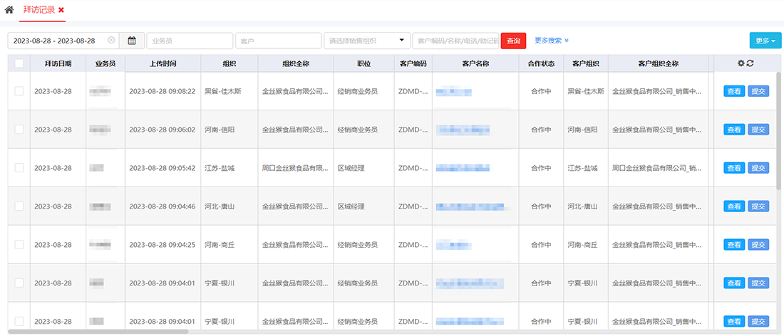This screenshot has width=784, height=336.
Task: Open the calendar date picker icon
Action: click(x=132, y=41)
